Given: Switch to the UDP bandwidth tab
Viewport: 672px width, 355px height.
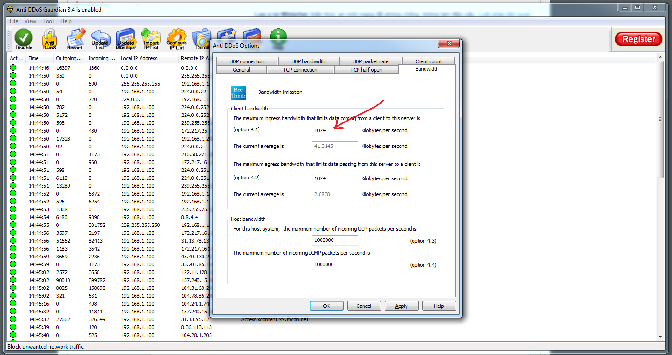Looking at the screenshot, I should 308,61.
